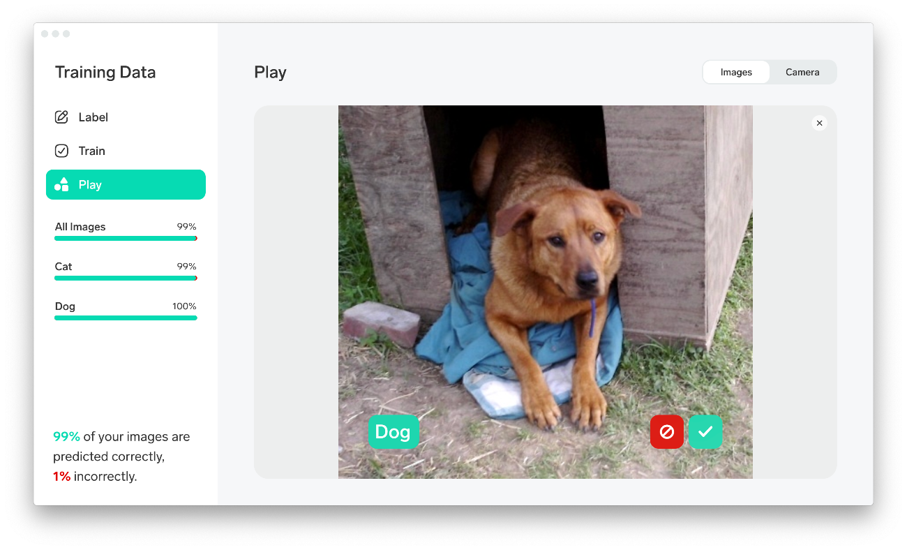Mark the Dog prediction as incorrect
907x550 pixels.
(667, 432)
